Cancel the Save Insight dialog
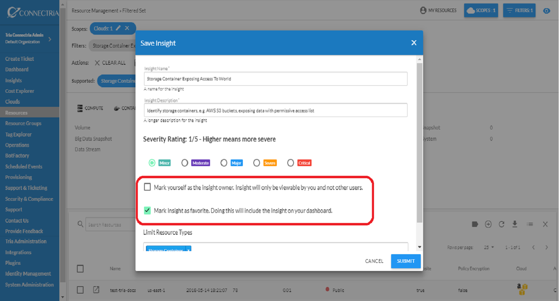The width and height of the screenshot is (559, 301). (374, 261)
